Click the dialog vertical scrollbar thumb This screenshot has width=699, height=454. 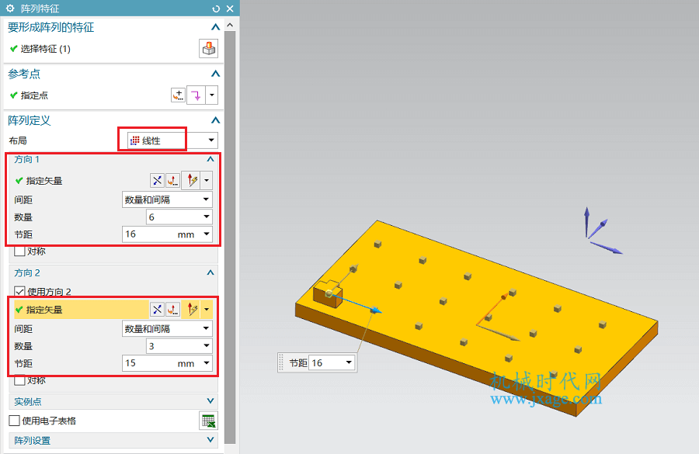[230, 237]
